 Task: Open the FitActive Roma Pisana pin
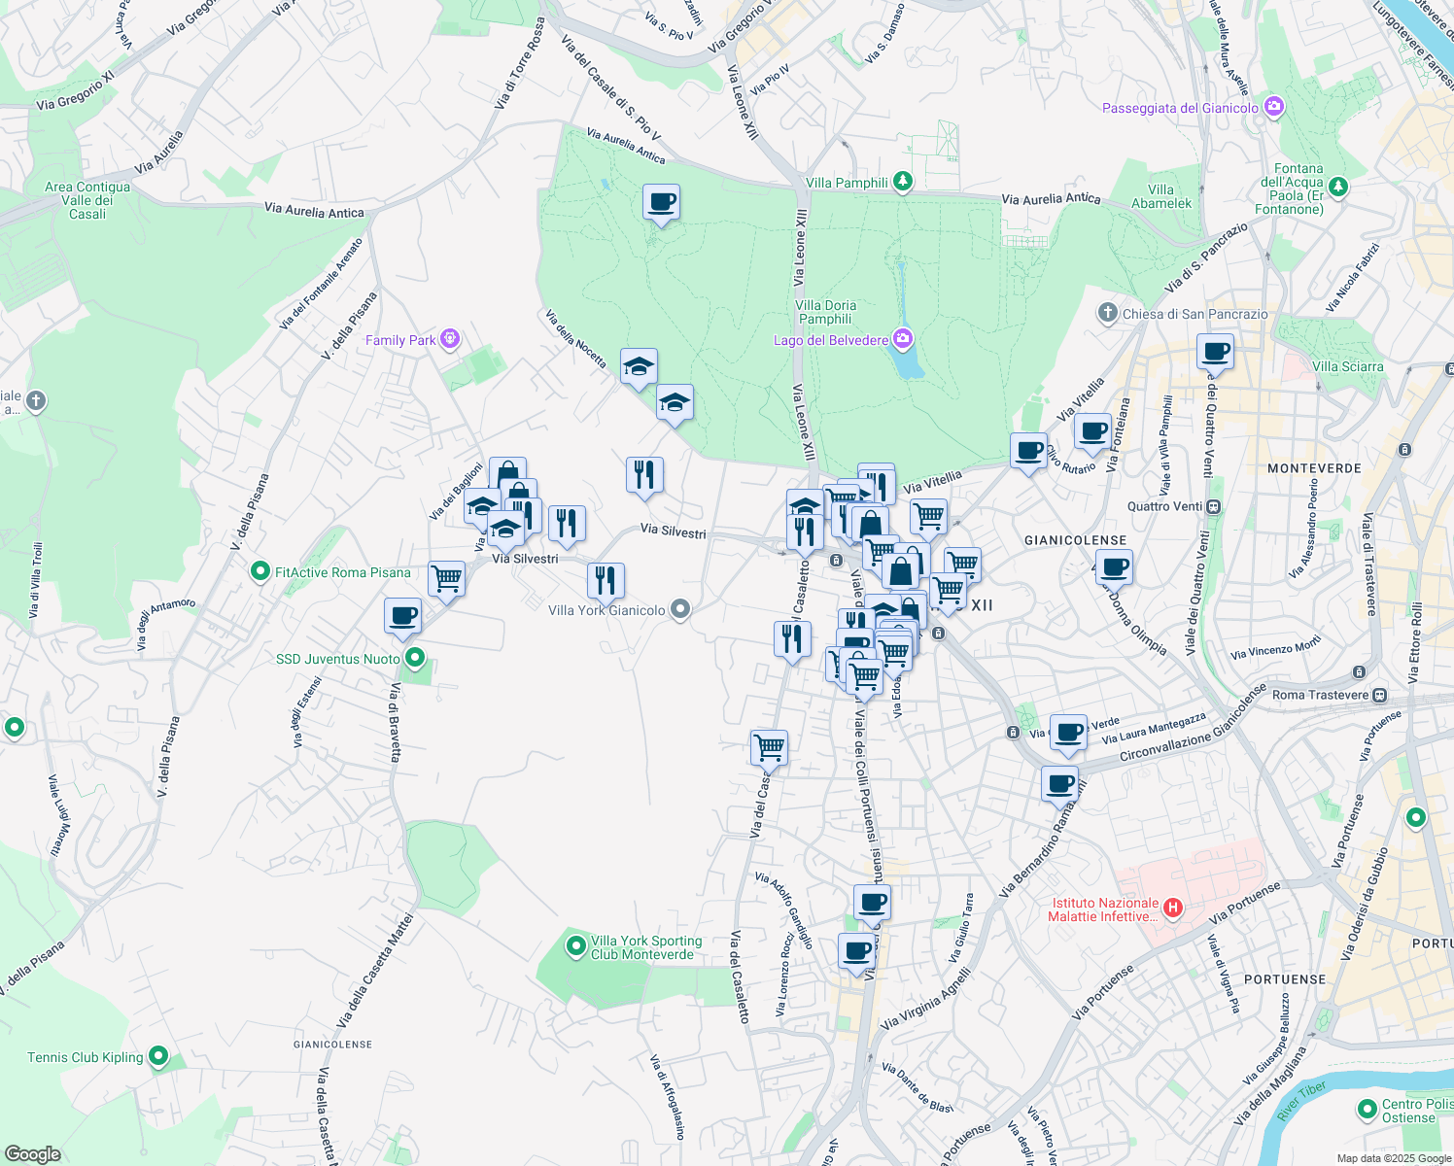coord(260,571)
